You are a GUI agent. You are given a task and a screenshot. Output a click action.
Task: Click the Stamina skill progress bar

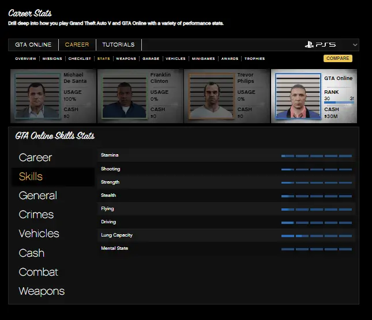click(316, 155)
